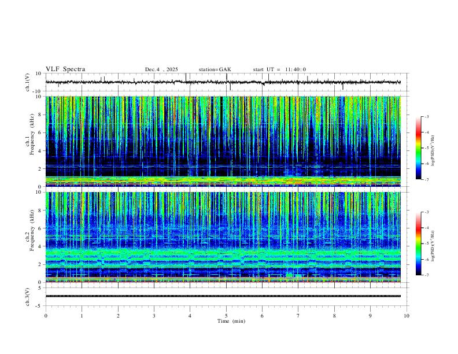Click the '5' tick on ch.3(V) axis
This screenshot has width=458, height=354.
tap(40, 288)
